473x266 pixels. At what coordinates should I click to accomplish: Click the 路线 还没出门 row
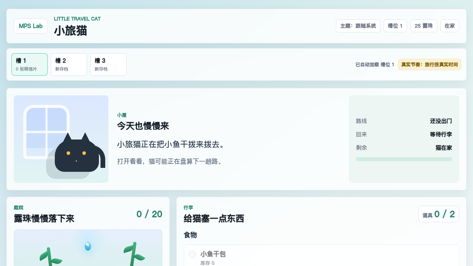(404, 121)
